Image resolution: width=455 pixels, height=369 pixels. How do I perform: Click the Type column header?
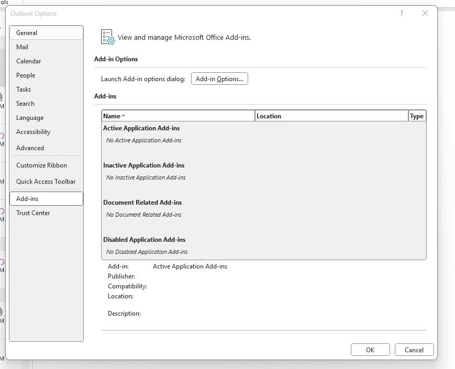pos(417,116)
